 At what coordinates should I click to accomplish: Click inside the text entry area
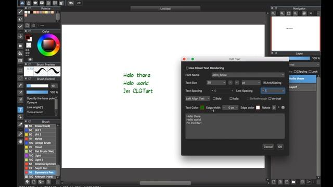[235, 126]
